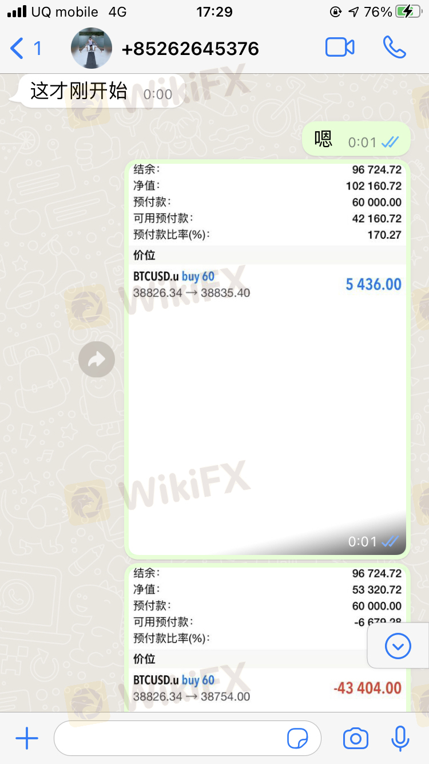
Task: Forward the first trading screenshot
Action: point(97,360)
